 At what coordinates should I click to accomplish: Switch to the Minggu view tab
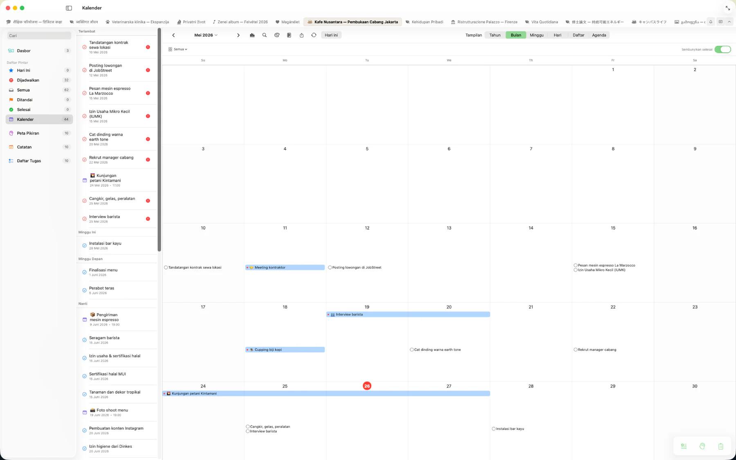pyautogui.click(x=536, y=35)
